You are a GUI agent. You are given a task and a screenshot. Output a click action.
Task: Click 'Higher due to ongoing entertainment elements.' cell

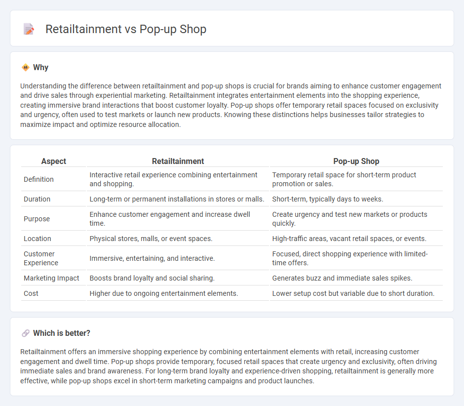coord(178,293)
